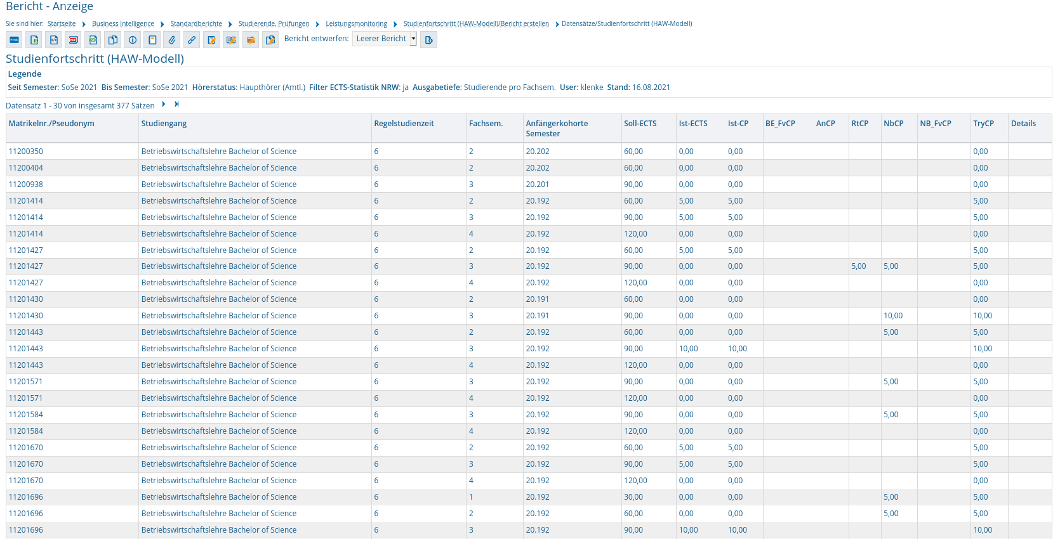The image size is (1053, 539).
Task: Click the Matrikelnr./Pseudonym column header
Action: [x=51, y=124]
